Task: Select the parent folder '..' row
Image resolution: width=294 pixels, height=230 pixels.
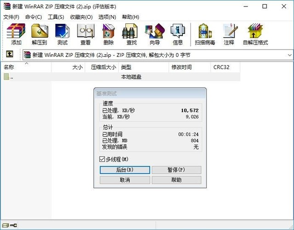Action: tap(120, 77)
